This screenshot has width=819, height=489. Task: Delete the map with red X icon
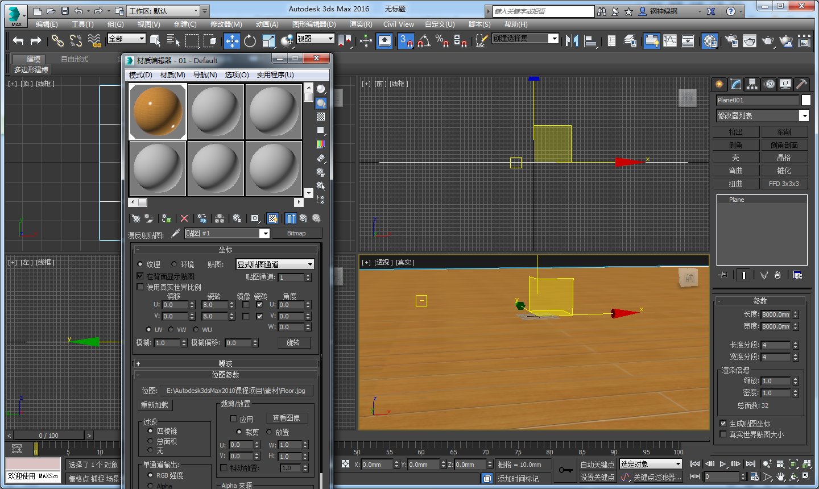point(185,218)
